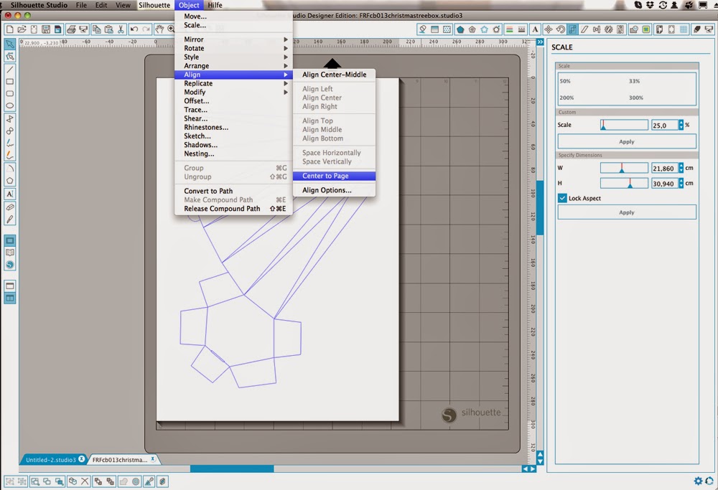Viewport: 718px width, 490px height.
Task: Expand the Rotate submenu
Action: pos(233,48)
